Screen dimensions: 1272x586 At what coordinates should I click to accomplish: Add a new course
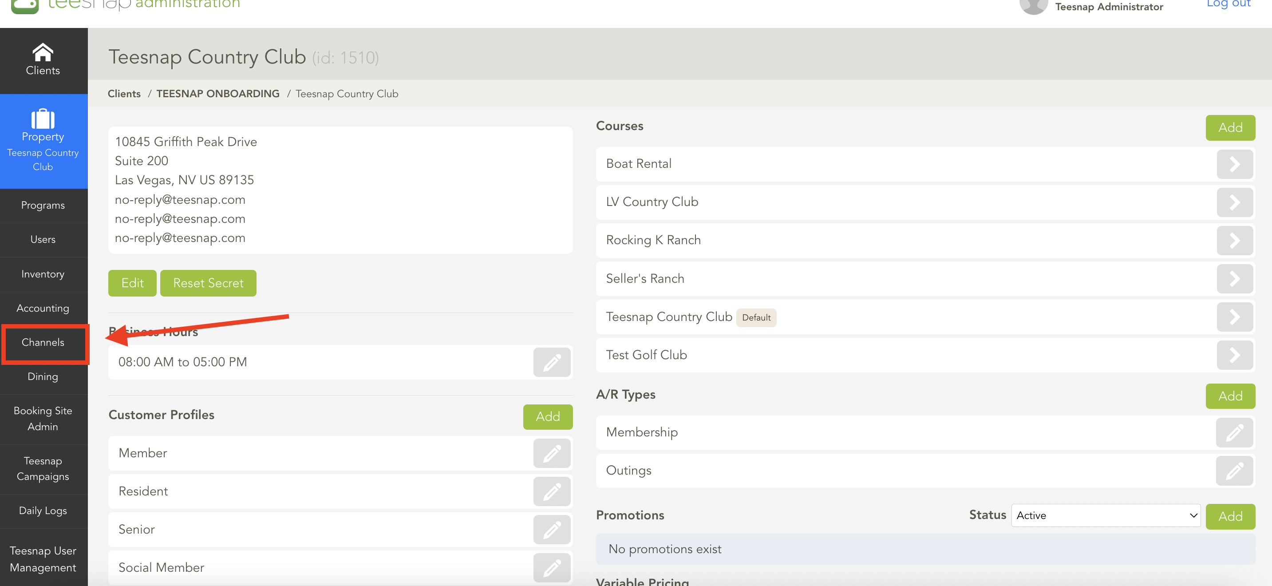point(1230,127)
